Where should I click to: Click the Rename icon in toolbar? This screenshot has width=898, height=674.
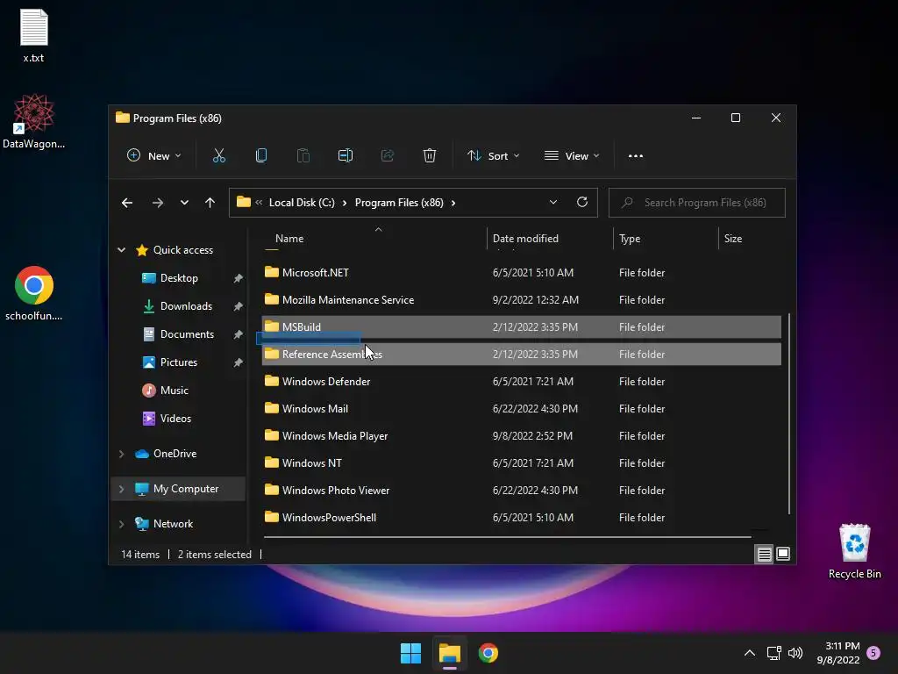(346, 155)
